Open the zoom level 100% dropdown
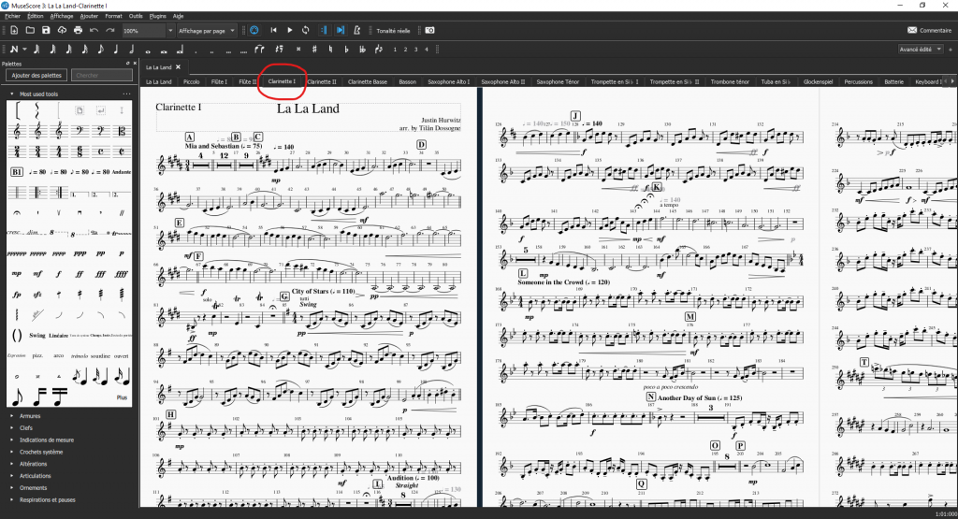The width and height of the screenshot is (958, 519). [x=170, y=31]
